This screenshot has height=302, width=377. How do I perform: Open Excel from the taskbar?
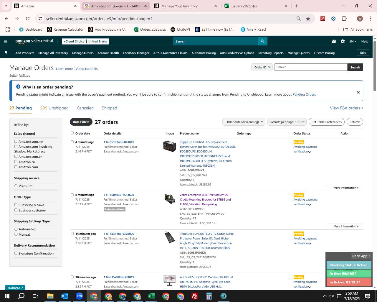pyautogui.click(x=151, y=296)
